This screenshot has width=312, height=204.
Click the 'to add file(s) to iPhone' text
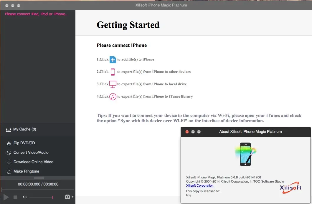136,59
